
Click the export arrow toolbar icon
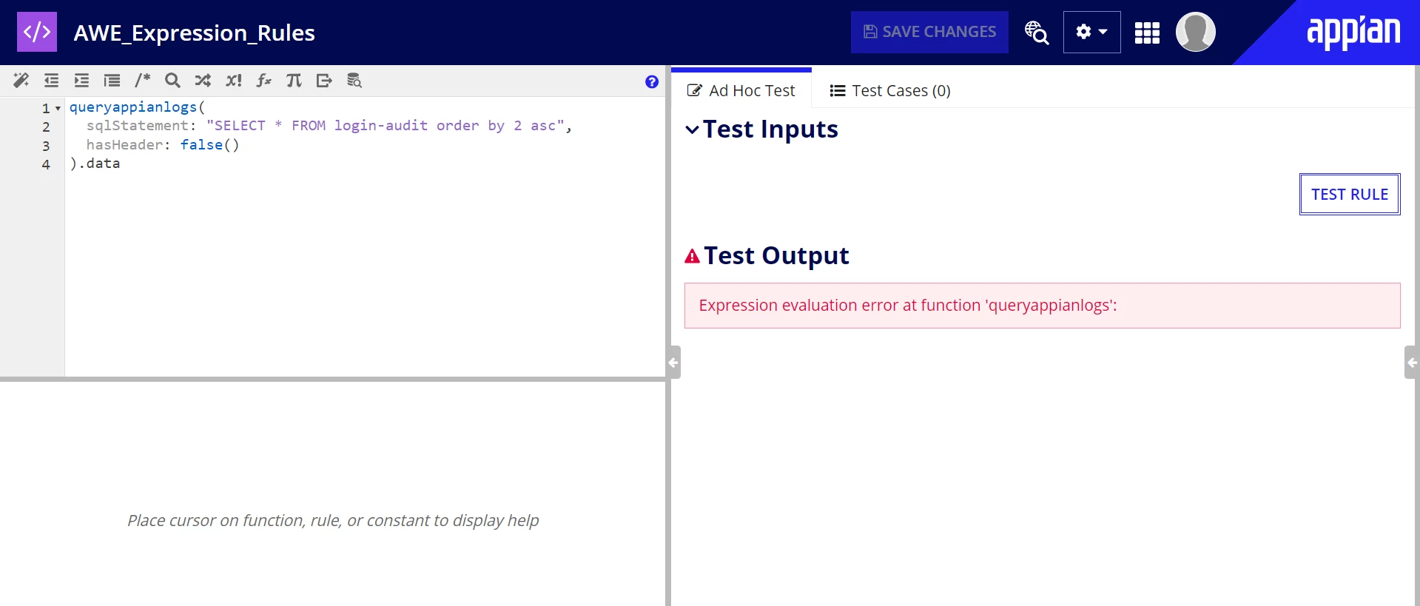(324, 81)
